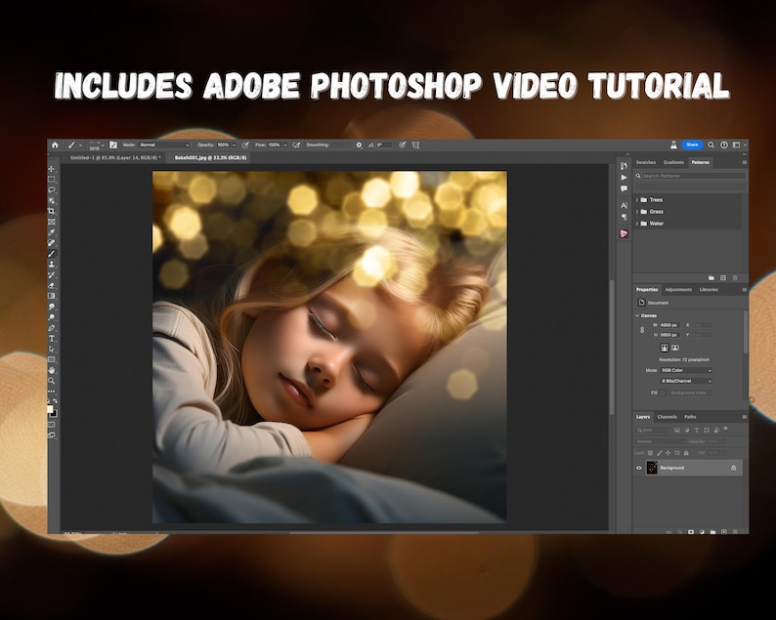
Task: Select the Clone Stamp tool
Action: pyautogui.click(x=52, y=264)
